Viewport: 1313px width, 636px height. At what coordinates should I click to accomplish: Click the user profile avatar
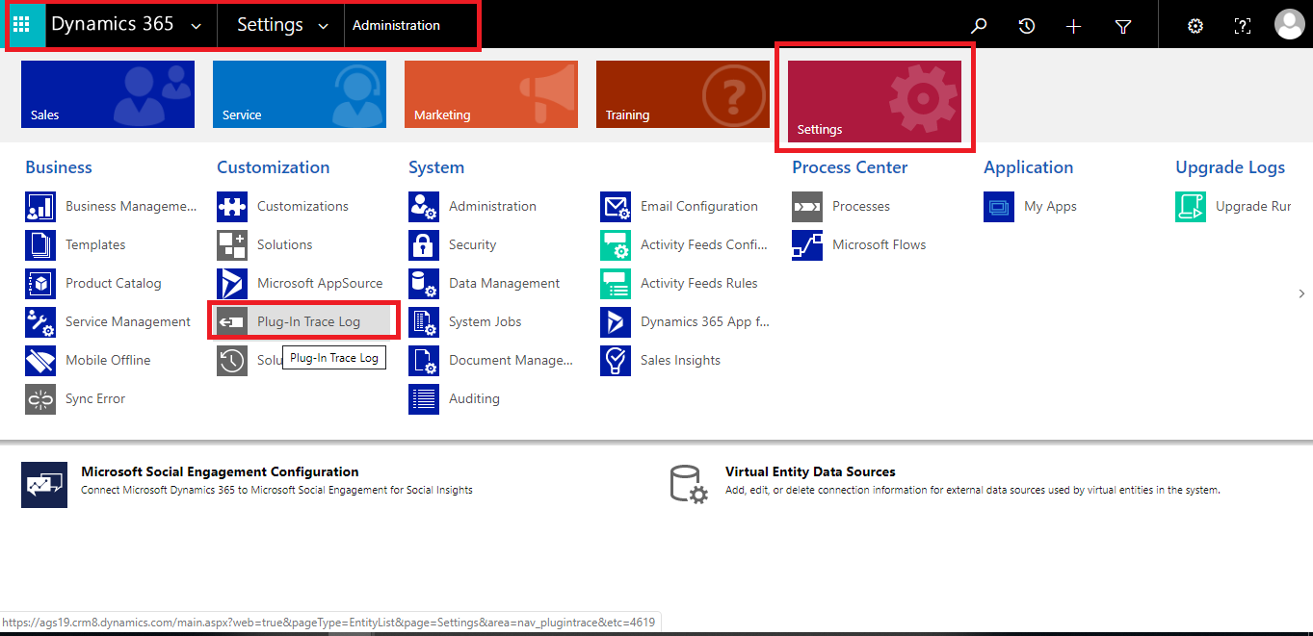click(x=1290, y=24)
